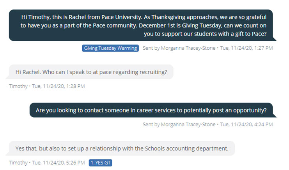This screenshot has height=170, width=289.
Task: Click the Timothy name beside 5:26 PM
Action: pos(18,163)
